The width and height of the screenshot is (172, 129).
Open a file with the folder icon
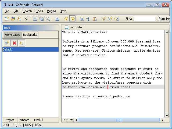pyautogui.click(x=13, y=19)
